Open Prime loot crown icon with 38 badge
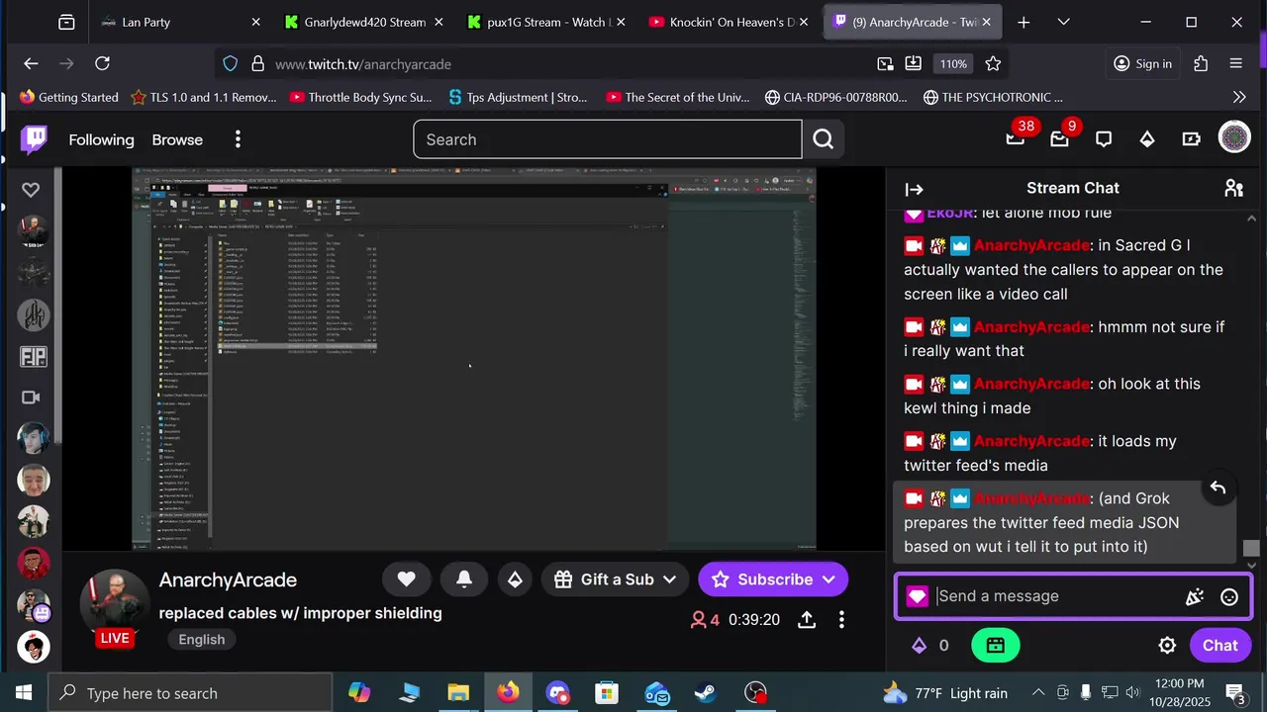This screenshot has width=1267, height=712. click(1017, 137)
